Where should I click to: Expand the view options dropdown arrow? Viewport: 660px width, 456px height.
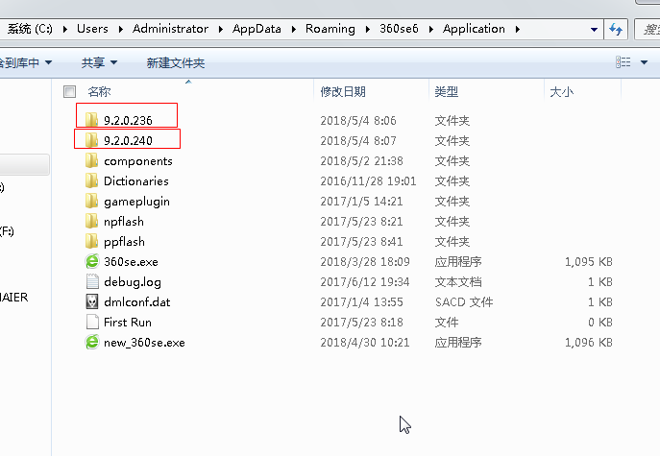point(644,62)
